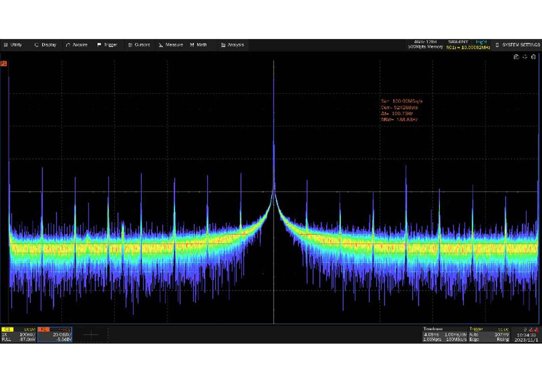Click the date and time display
This screenshot has height=383, width=542.
[x=526, y=337]
